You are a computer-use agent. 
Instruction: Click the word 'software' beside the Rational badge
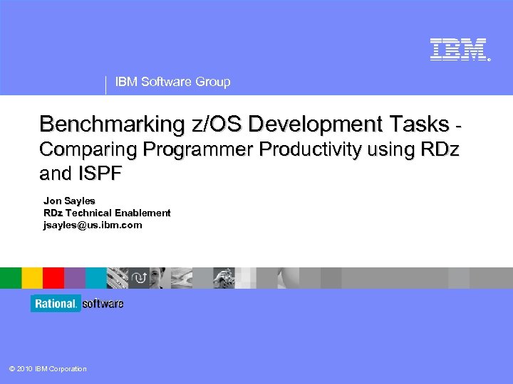pos(103,304)
